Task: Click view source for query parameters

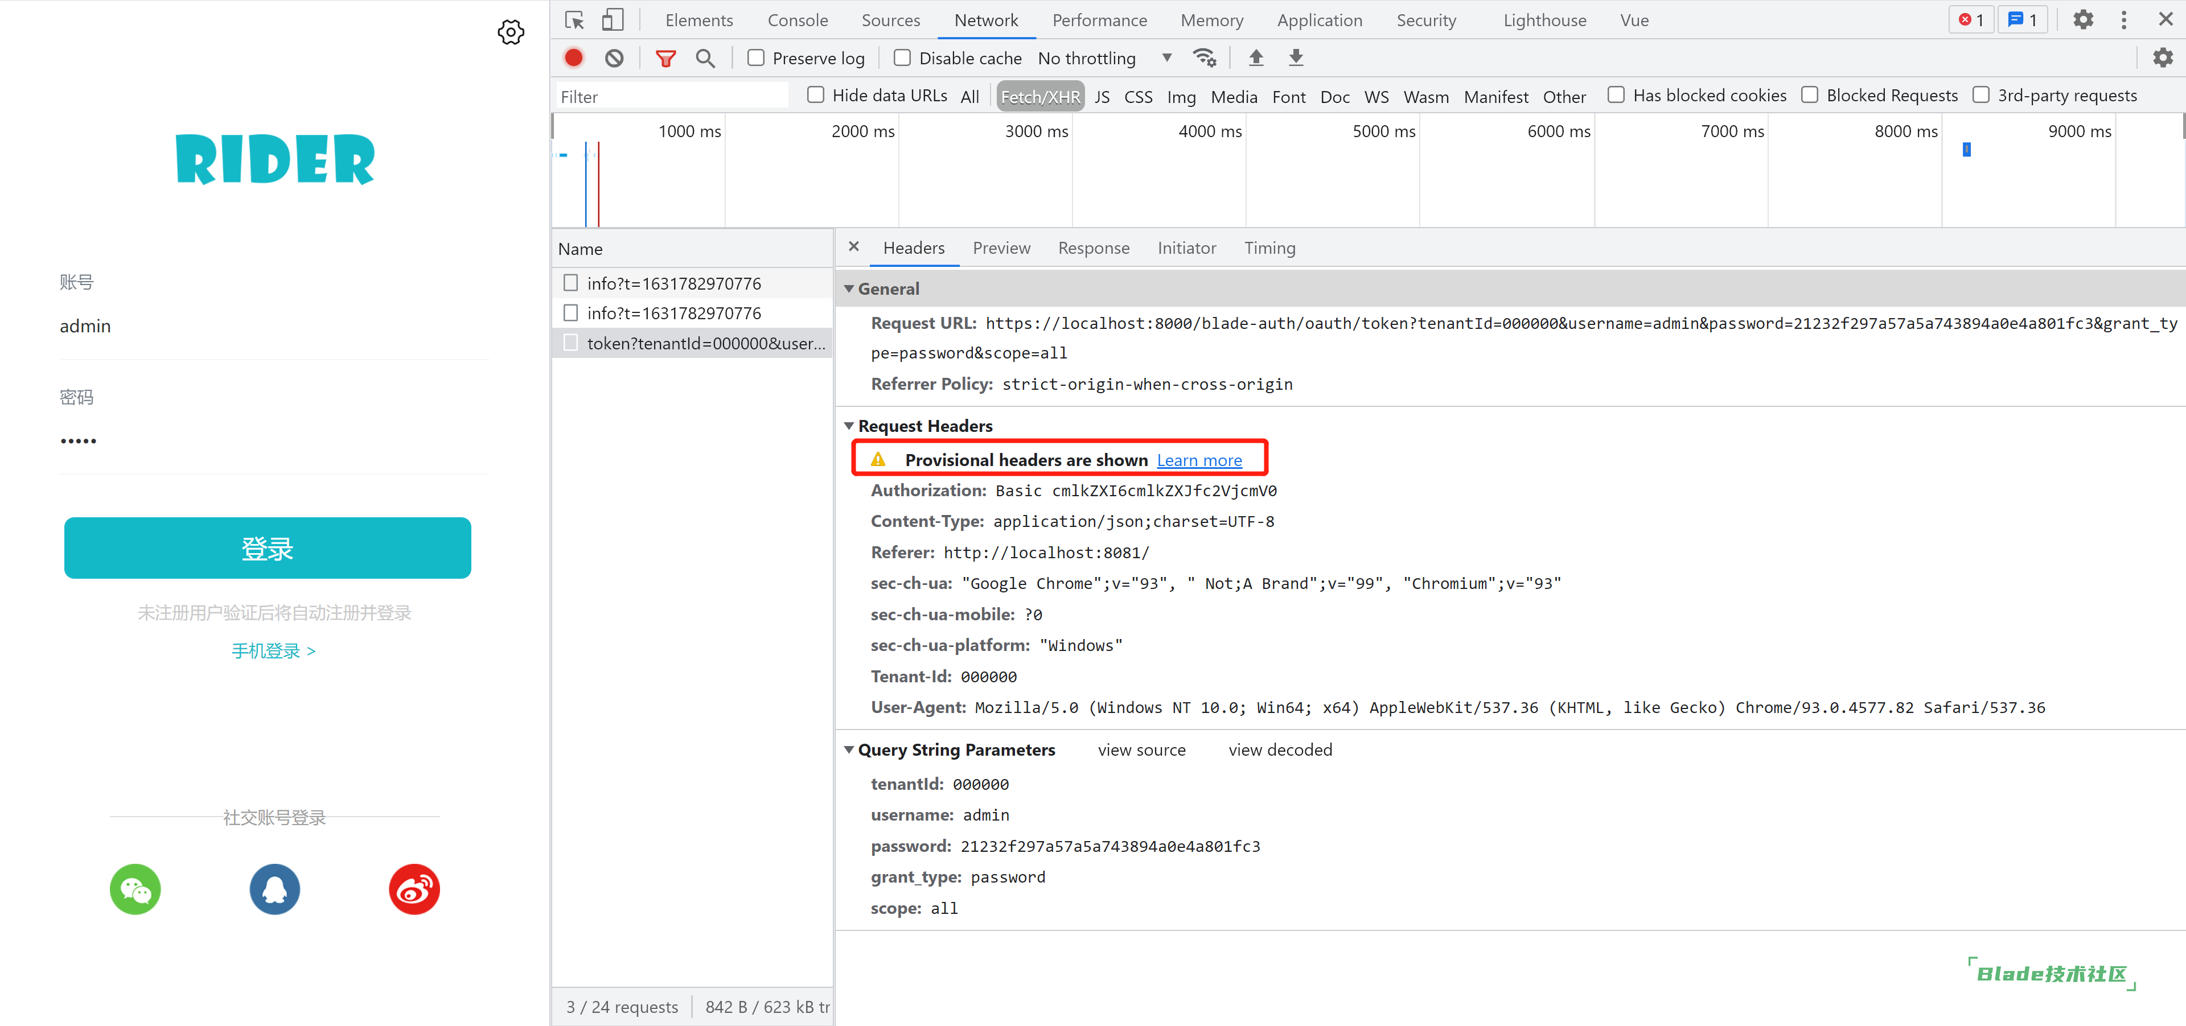Action: click(1141, 749)
